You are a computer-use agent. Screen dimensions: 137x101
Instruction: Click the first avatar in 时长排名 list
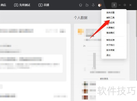point(86,83)
